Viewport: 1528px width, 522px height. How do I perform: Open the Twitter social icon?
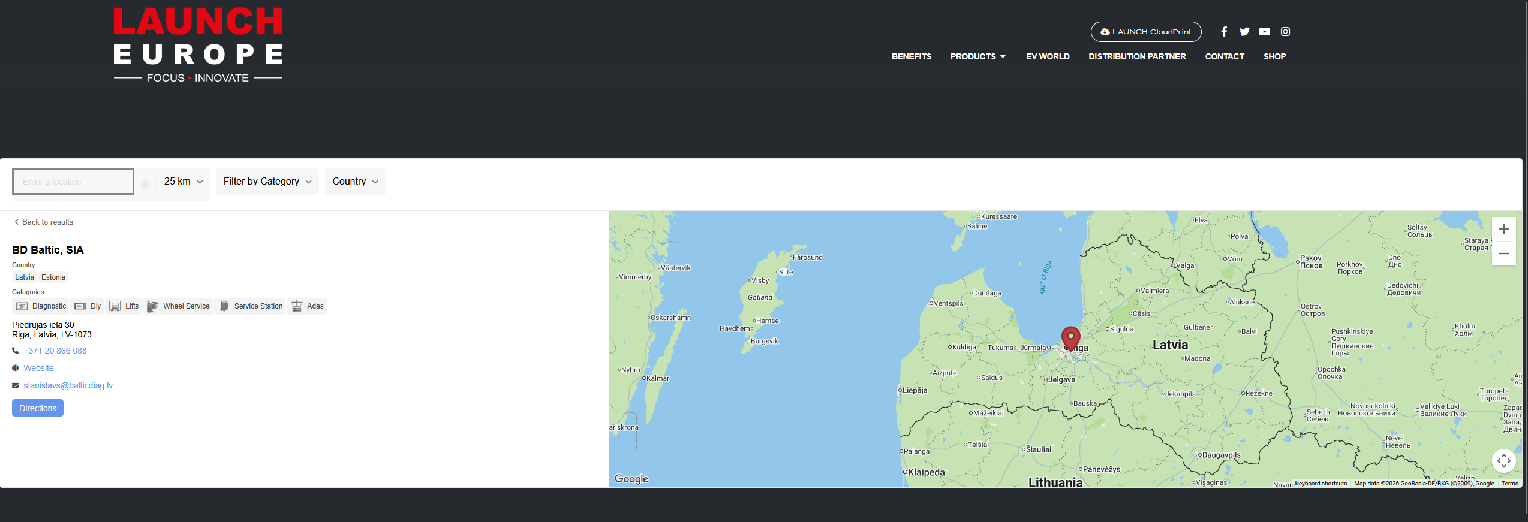[1244, 32]
